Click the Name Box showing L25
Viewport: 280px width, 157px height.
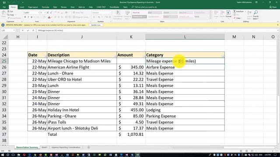tap(8, 31)
